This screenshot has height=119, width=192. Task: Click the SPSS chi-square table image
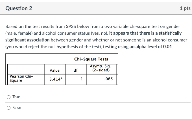tap(62, 69)
